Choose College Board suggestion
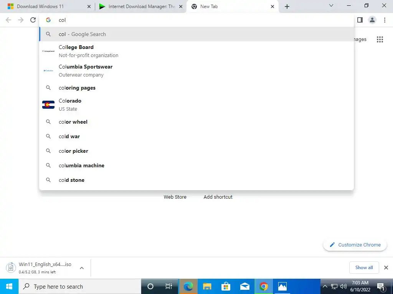This screenshot has width=393, height=294. click(196, 51)
